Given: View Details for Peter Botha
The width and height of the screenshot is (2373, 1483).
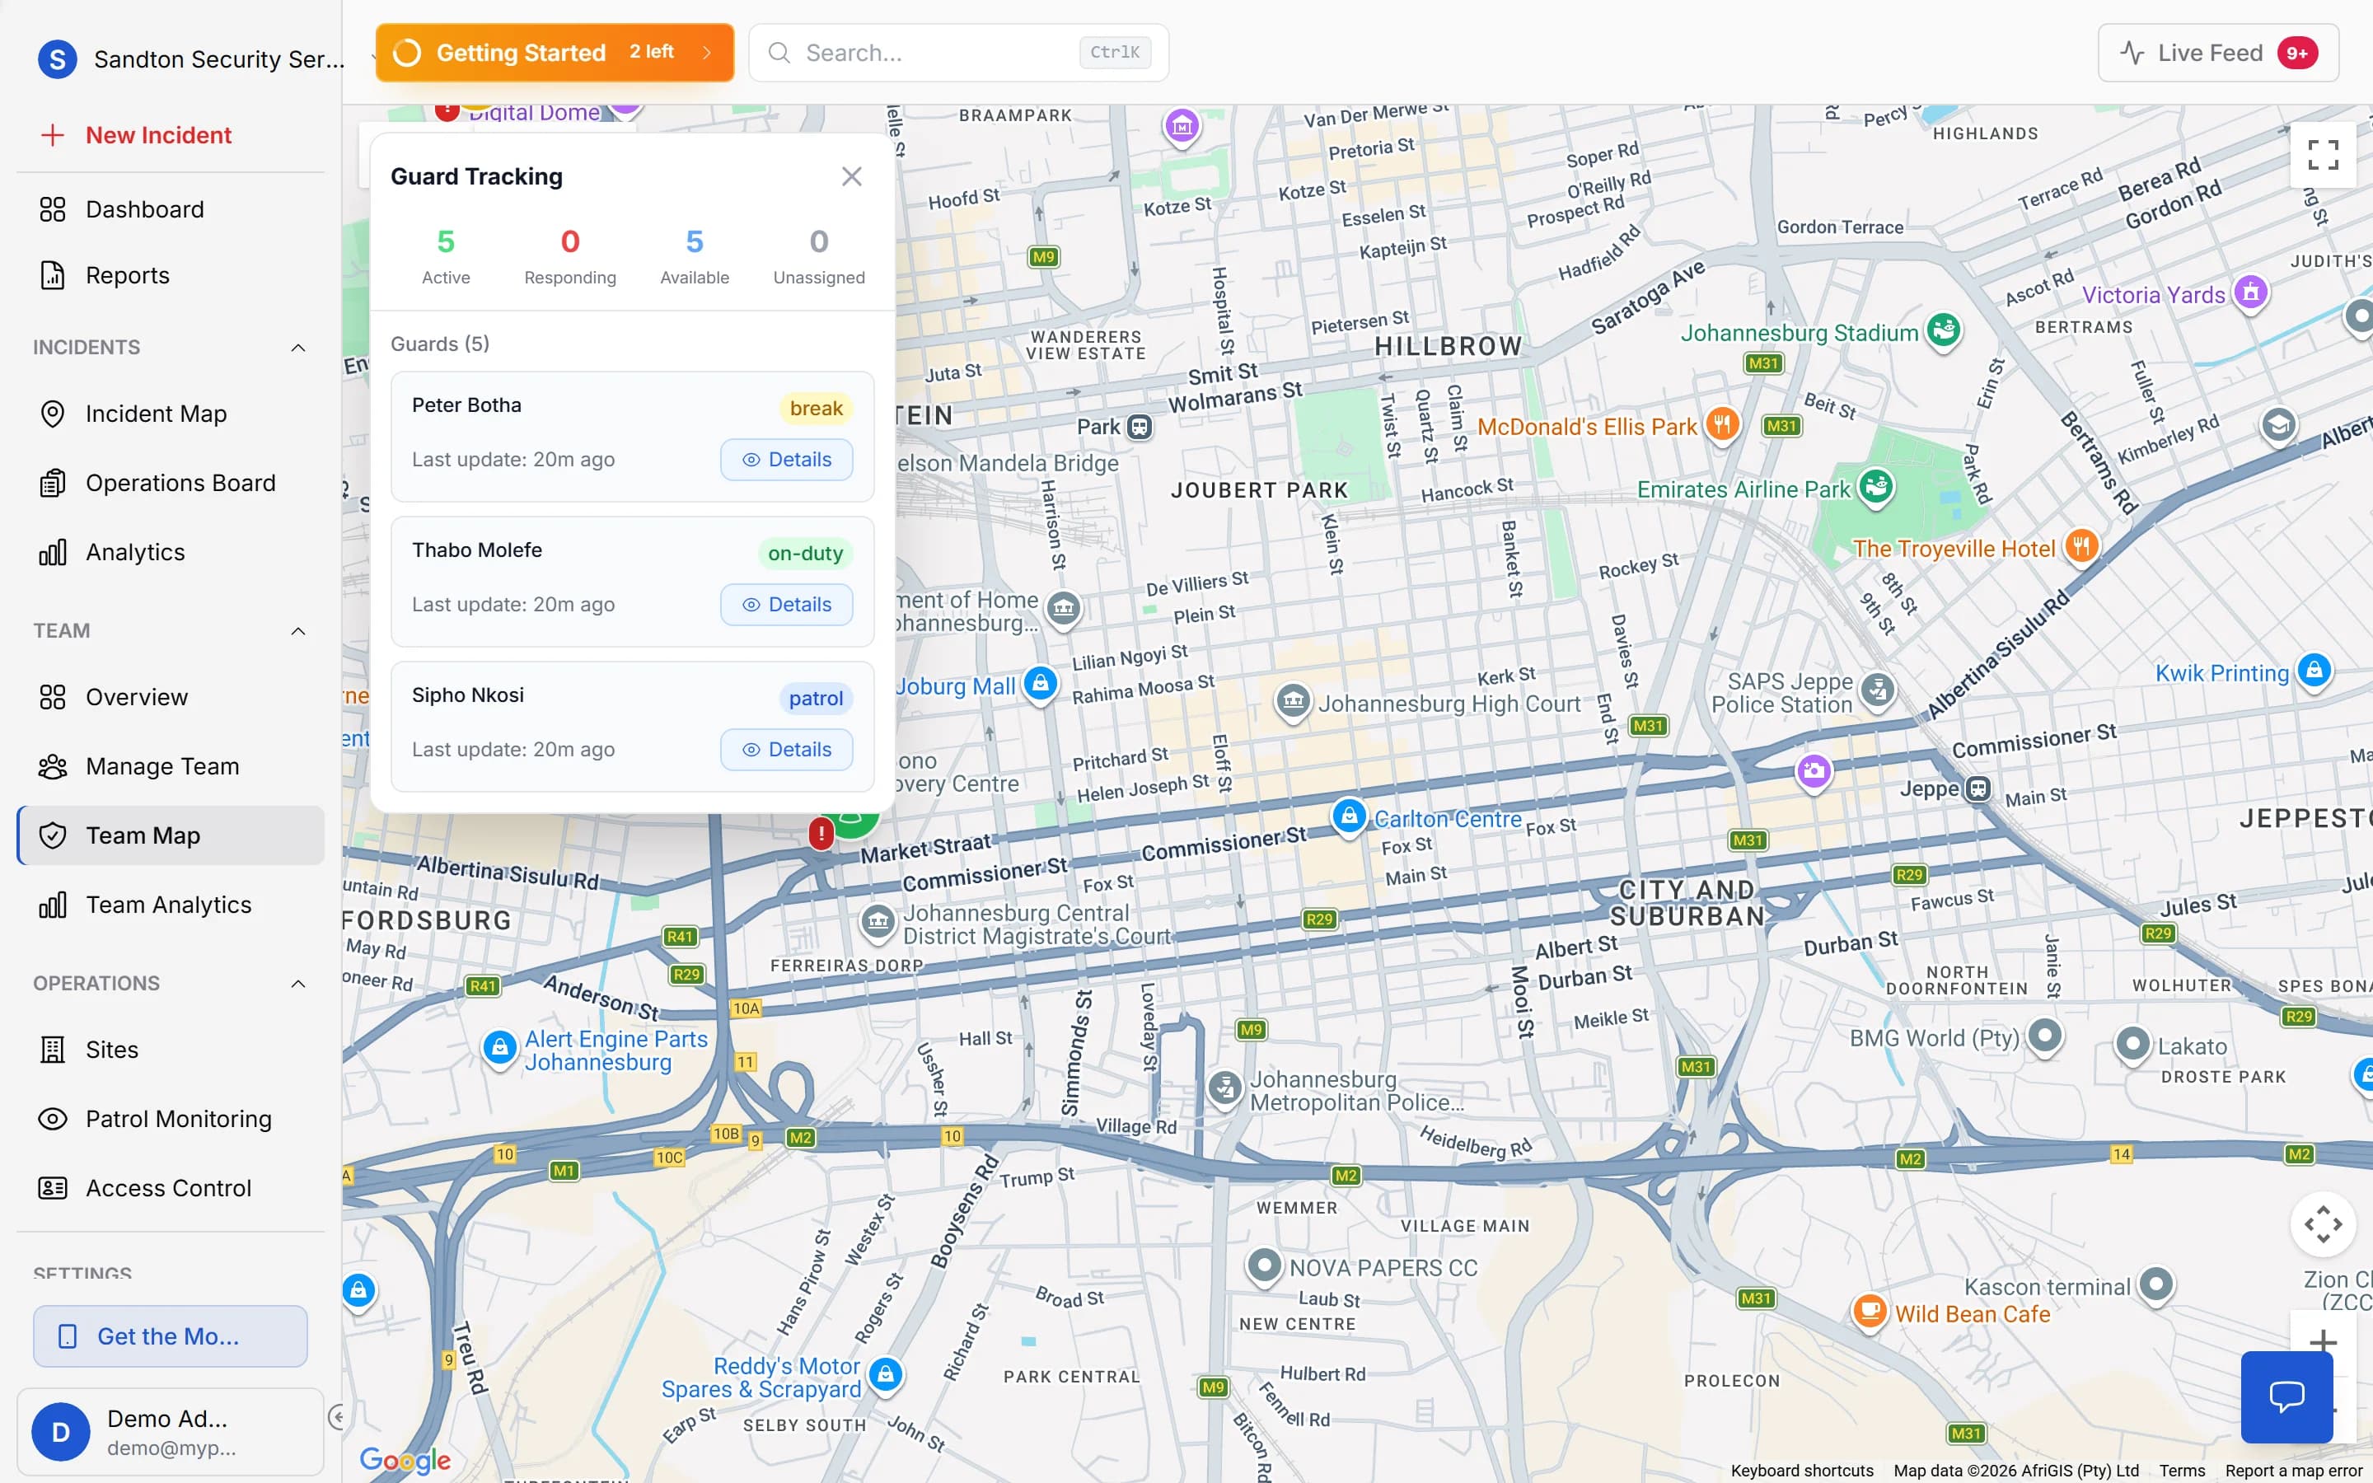Looking at the screenshot, I should (x=786, y=459).
